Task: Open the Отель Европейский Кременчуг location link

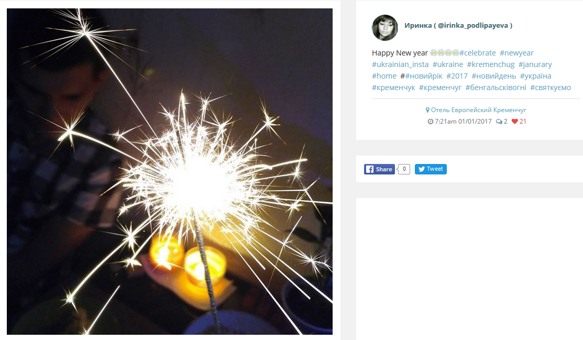Action: (479, 110)
